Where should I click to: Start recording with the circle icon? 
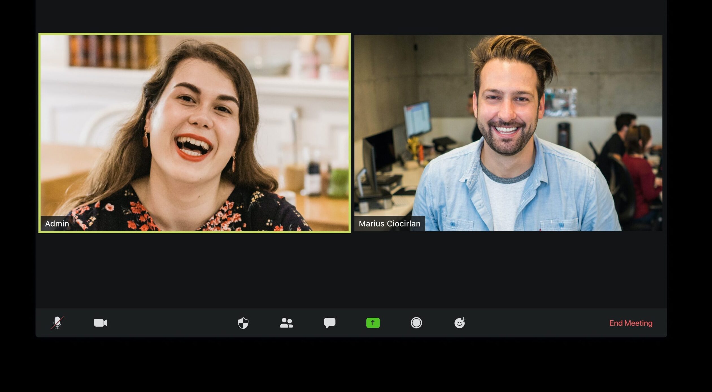416,323
